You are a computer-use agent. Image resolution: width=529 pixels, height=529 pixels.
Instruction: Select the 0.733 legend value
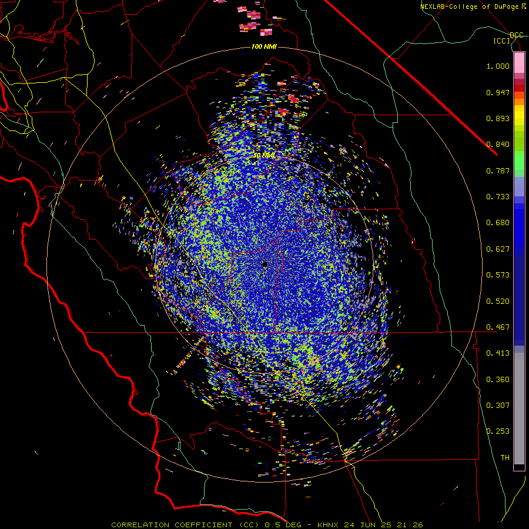498,197
